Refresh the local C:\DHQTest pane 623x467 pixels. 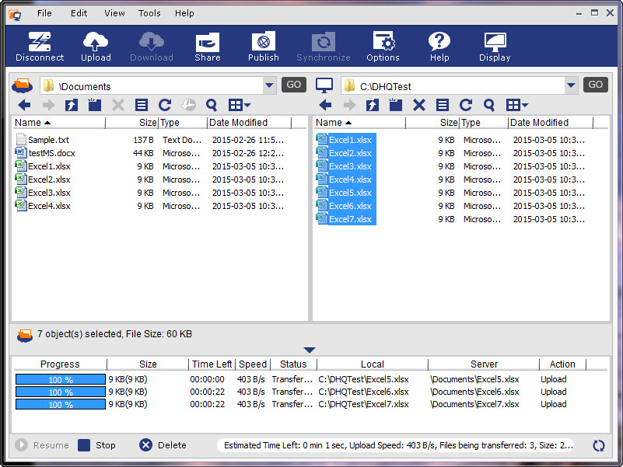466,105
